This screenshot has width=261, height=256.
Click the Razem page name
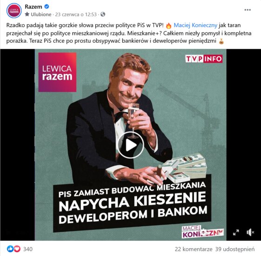[x=33, y=7]
